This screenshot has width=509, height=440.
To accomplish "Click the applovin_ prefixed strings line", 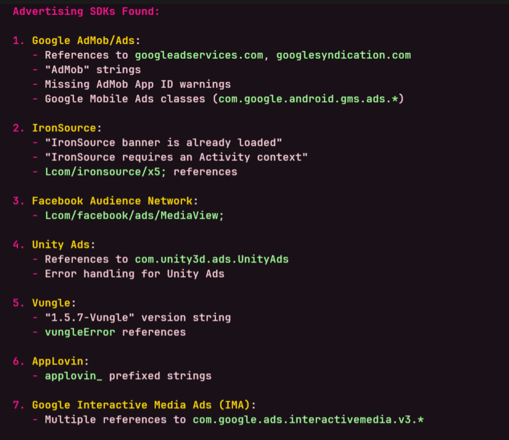I will [x=128, y=376].
